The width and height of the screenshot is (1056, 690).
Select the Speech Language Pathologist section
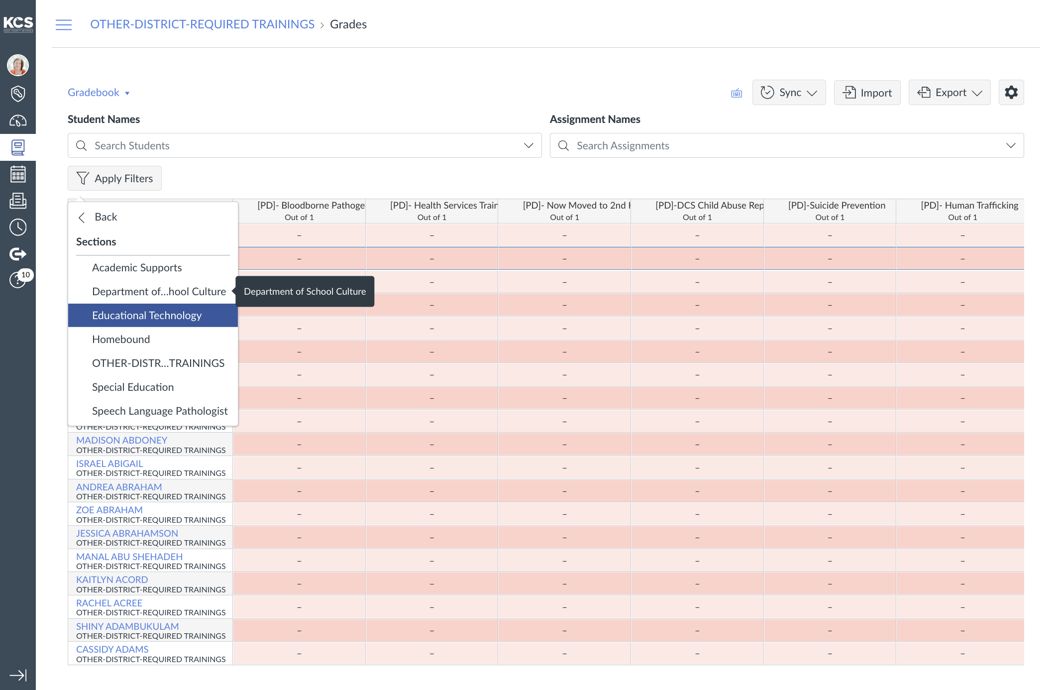point(153,411)
